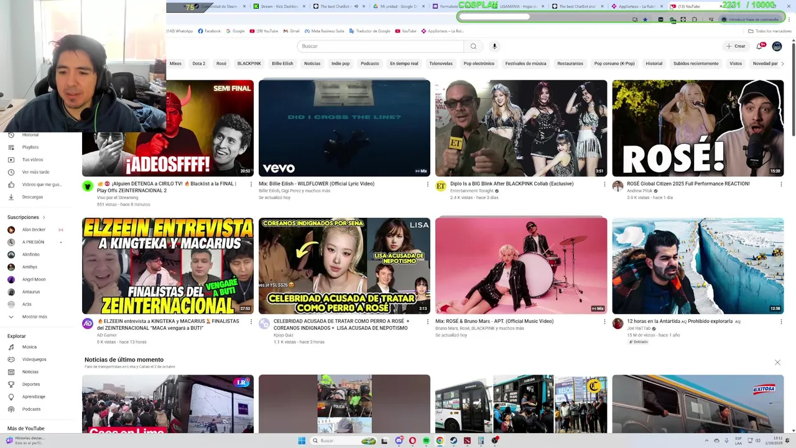The image size is (796, 448).
Task: Open Entertainment Tonight channel avatar
Action: [441, 186]
